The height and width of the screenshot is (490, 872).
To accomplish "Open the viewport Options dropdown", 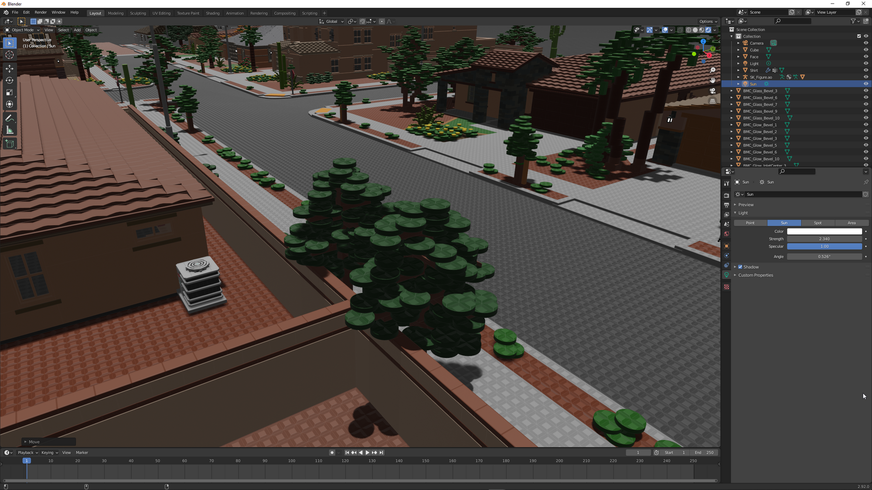I will (x=708, y=21).
